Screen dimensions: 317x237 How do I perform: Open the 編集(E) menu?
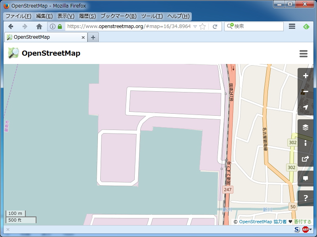[44, 16]
